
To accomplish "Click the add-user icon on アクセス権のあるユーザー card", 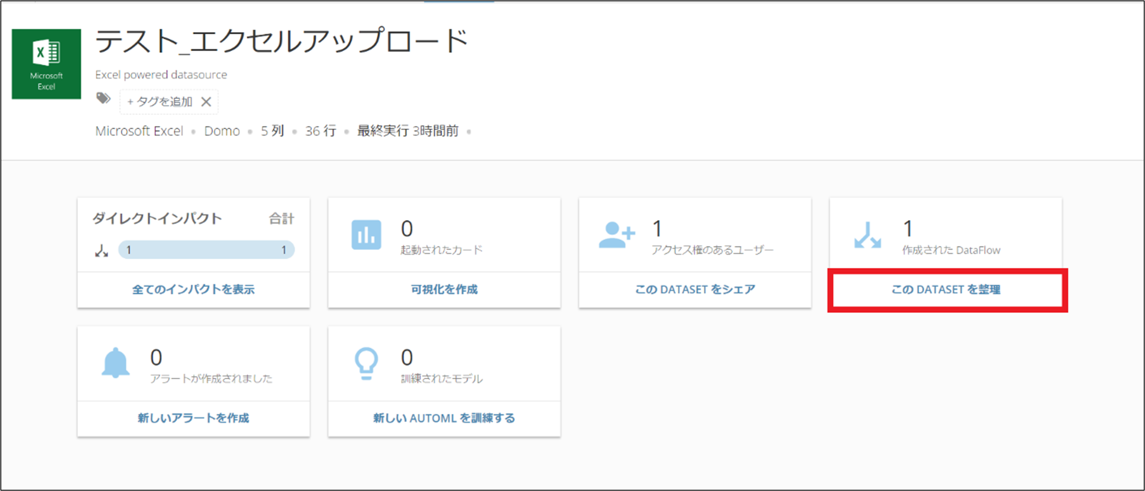I will coord(617,234).
